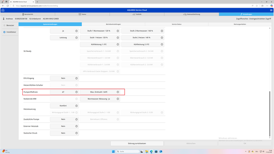Open the Statistik tab
The width and height of the screenshot is (274, 154).
pyautogui.click(x=137, y=14)
